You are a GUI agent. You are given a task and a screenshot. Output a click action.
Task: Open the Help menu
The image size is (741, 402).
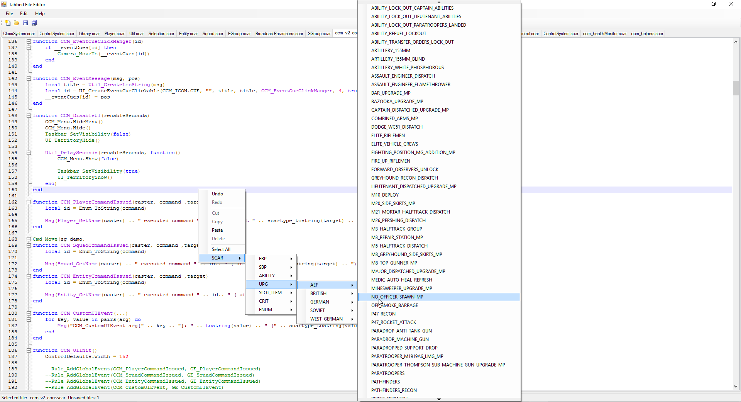click(40, 14)
